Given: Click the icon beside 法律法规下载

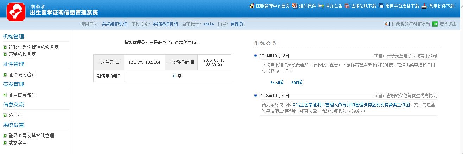Looking at the screenshot, I should coord(347,6).
